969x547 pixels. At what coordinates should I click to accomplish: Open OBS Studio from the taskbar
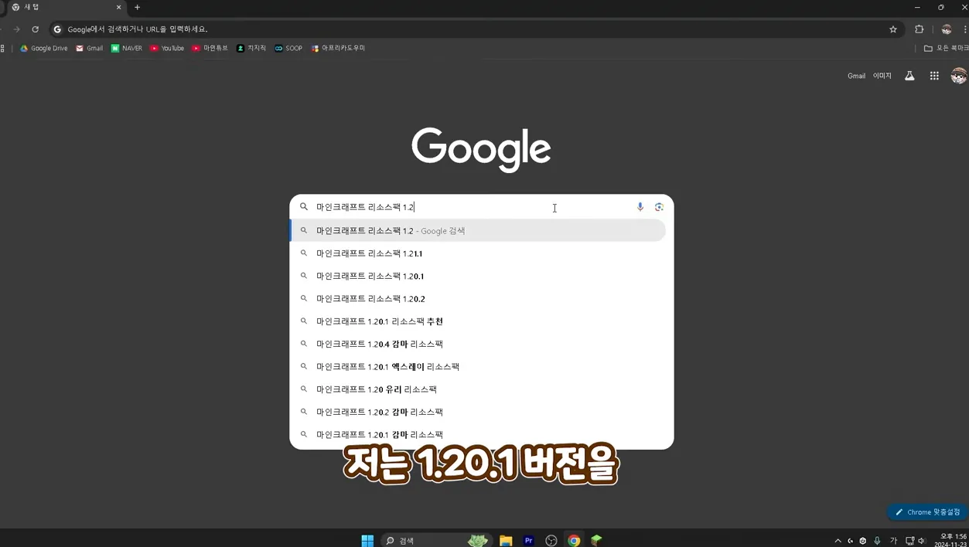pos(551,541)
